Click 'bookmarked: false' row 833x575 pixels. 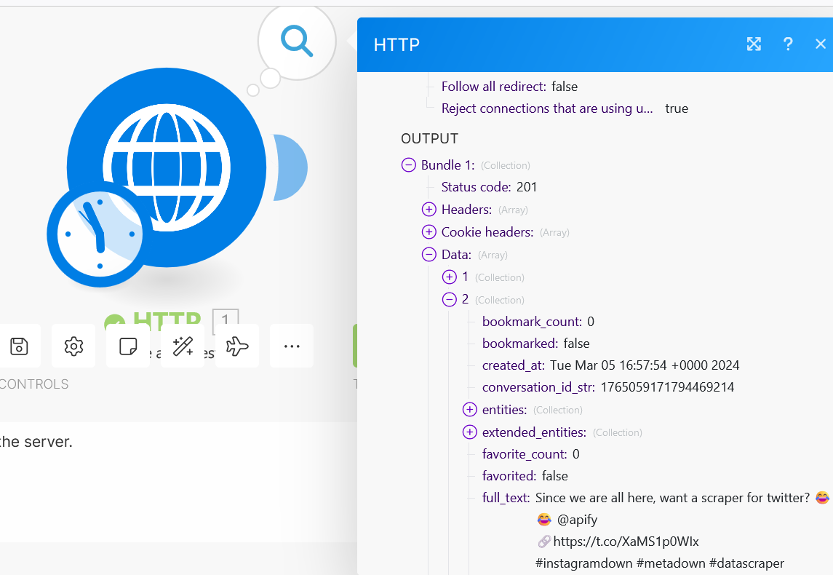coord(535,344)
